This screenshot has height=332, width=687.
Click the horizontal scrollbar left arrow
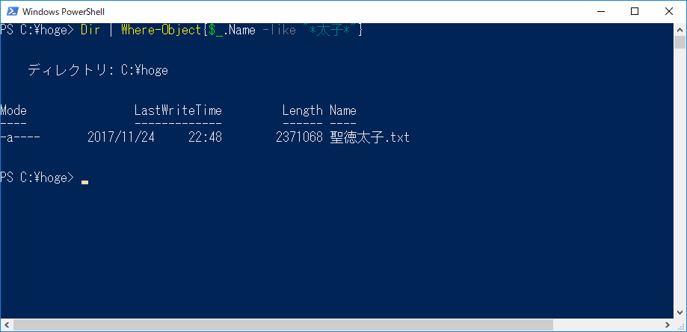tap(7, 325)
